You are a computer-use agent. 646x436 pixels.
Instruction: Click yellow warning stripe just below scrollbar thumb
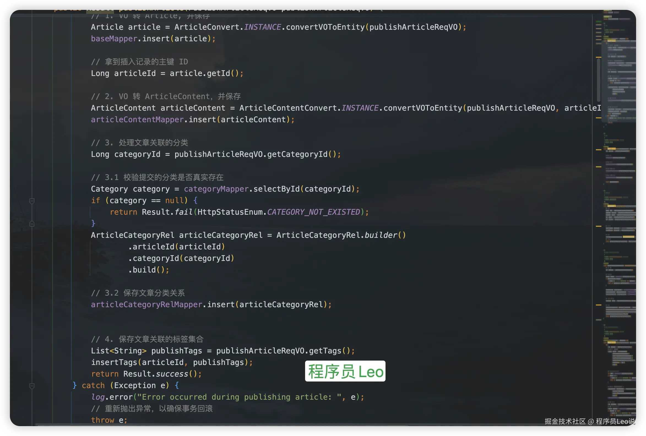click(x=598, y=118)
